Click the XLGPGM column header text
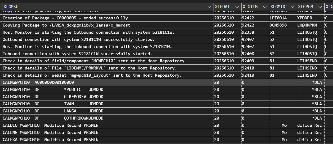This screenshot has width=333, height=144. point(306,7)
